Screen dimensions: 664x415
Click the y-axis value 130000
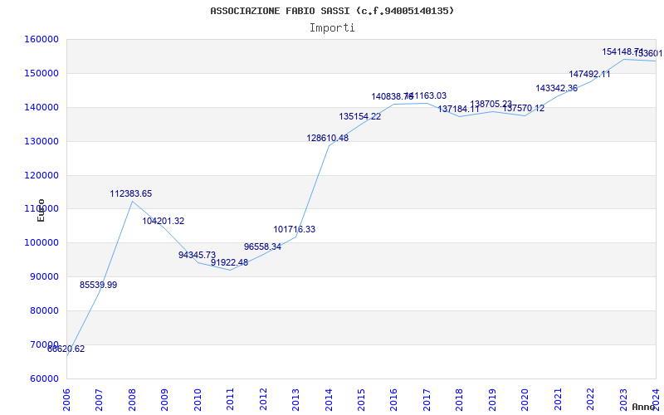[x=43, y=141]
